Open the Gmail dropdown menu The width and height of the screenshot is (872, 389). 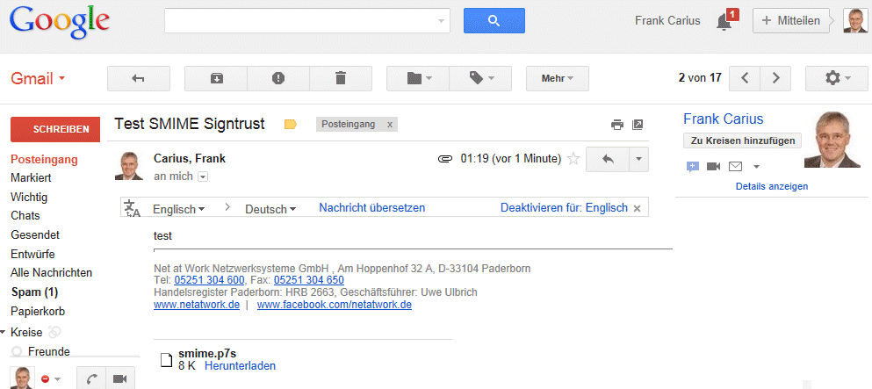click(x=38, y=79)
